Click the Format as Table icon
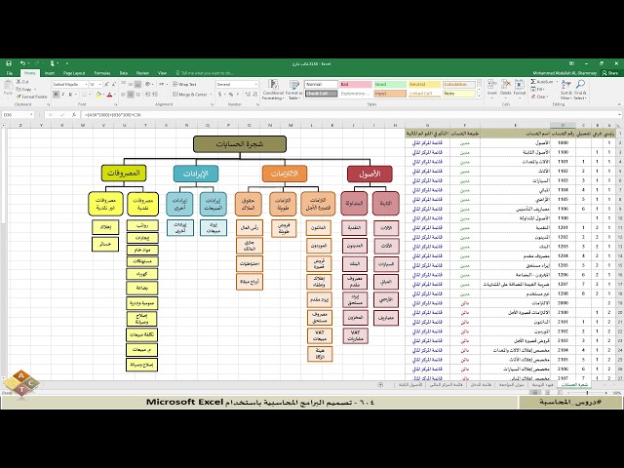This screenshot has width=624, height=468. (x=294, y=85)
